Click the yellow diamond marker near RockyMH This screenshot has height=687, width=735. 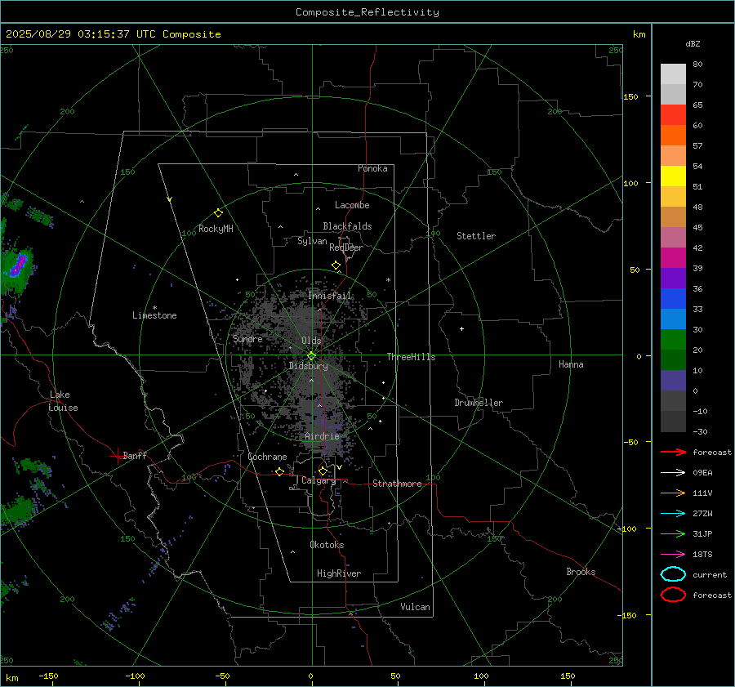tap(218, 213)
